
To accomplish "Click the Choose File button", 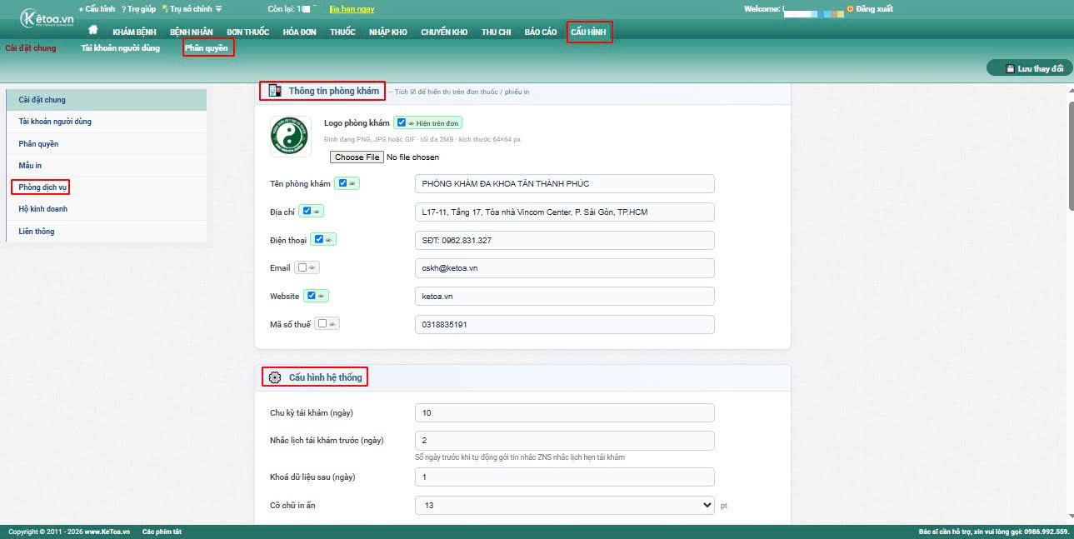I will click(357, 157).
